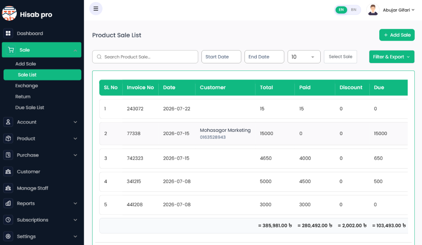Viewport: 422px width, 245px height.
Task: Open the rows-per-page dropdown showing 10
Action: [x=304, y=57]
